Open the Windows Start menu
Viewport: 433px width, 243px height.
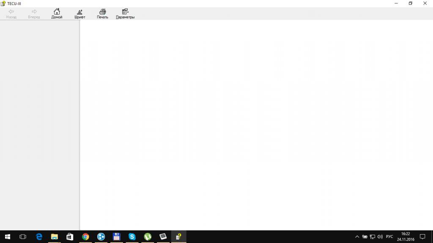click(x=8, y=237)
